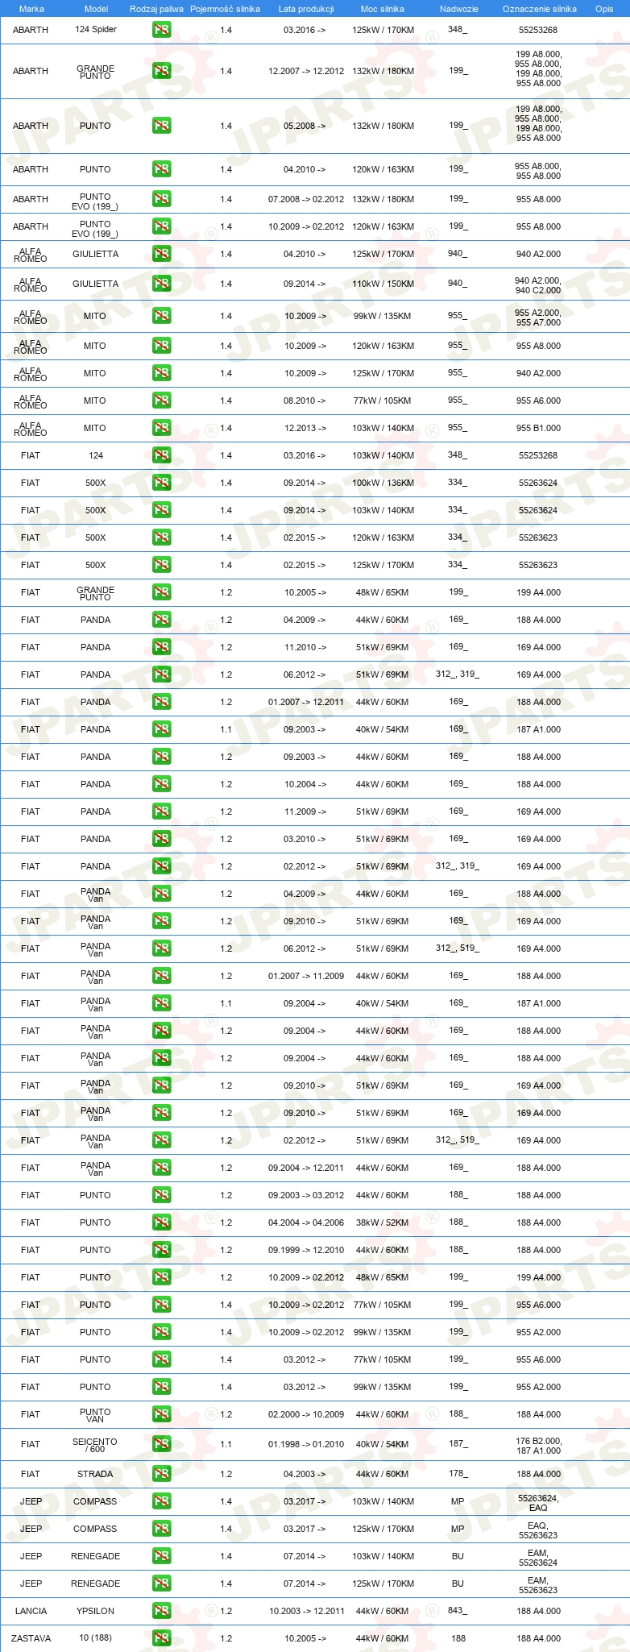
Task: Select the '176 B2.000, 187 A1.000' engine code
Action: click(538, 1446)
